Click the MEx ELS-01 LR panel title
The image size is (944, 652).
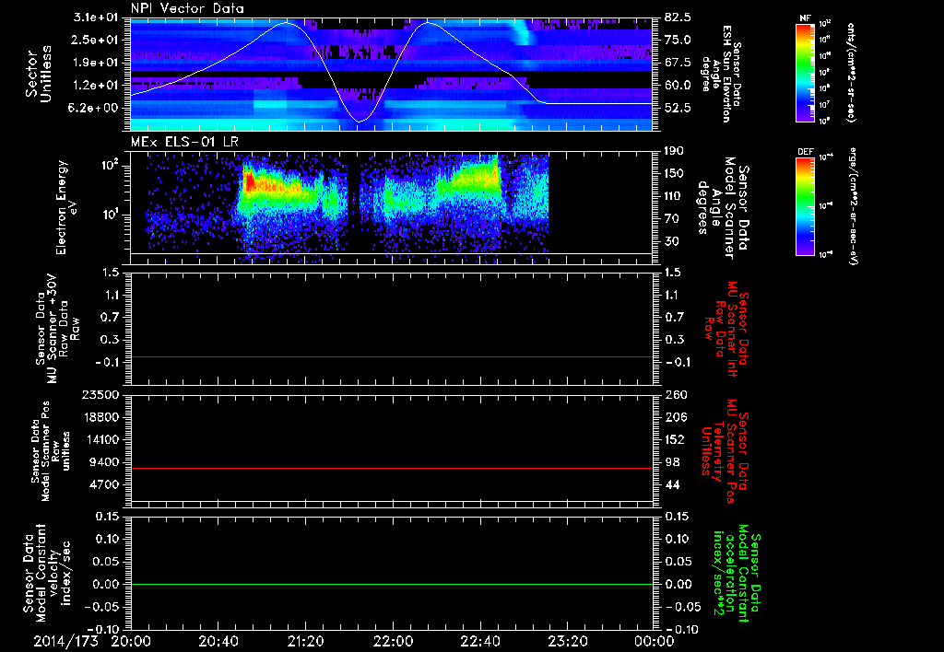(x=184, y=142)
